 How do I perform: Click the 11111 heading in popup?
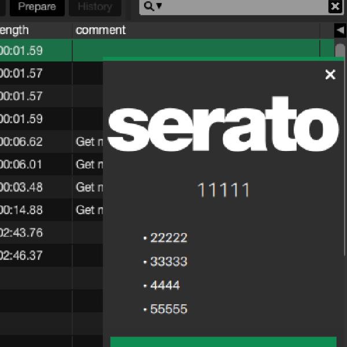click(223, 190)
